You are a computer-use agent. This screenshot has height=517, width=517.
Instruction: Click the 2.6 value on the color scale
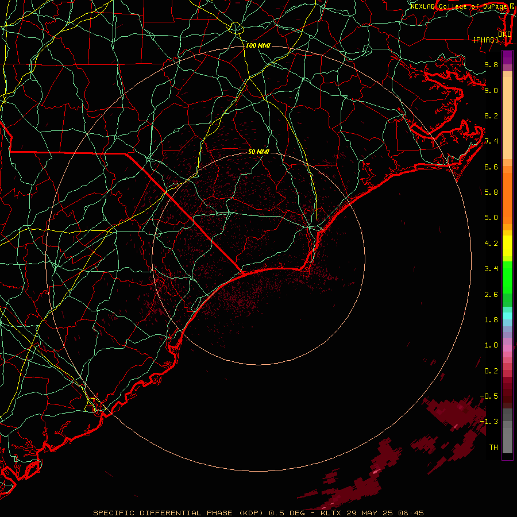(x=491, y=295)
